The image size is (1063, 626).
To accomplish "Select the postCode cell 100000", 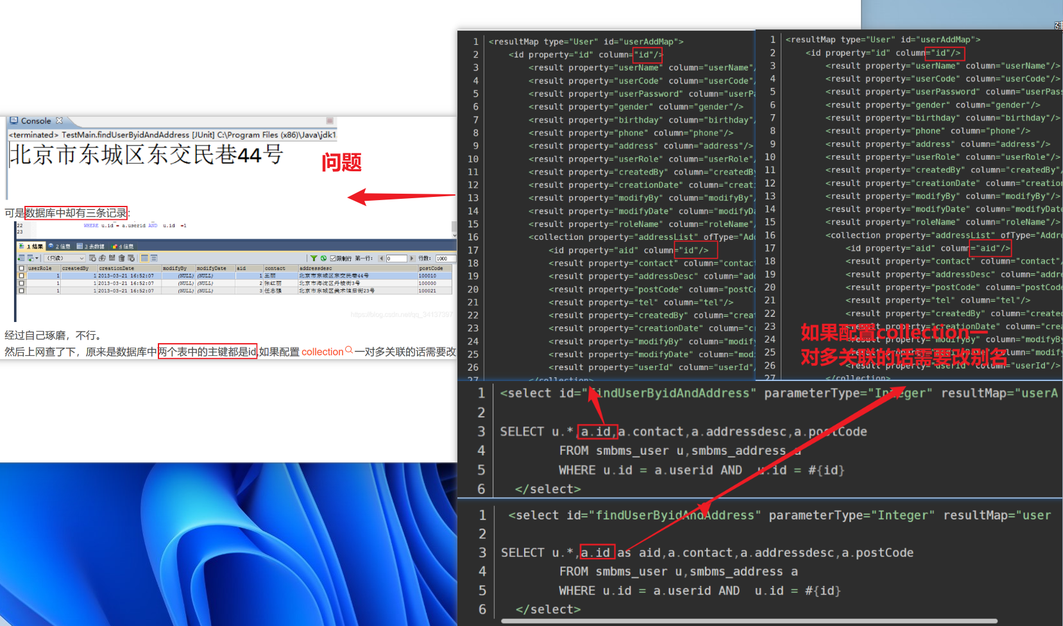I will [435, 283].
